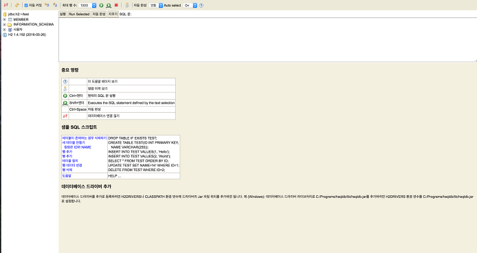Click the 자동 완성 button above the editor
The image size is (477, 253).
click(x=99, y=14)
